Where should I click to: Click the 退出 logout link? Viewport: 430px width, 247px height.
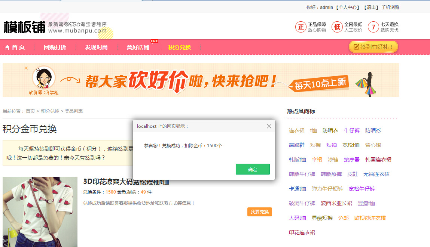point(371,7)
